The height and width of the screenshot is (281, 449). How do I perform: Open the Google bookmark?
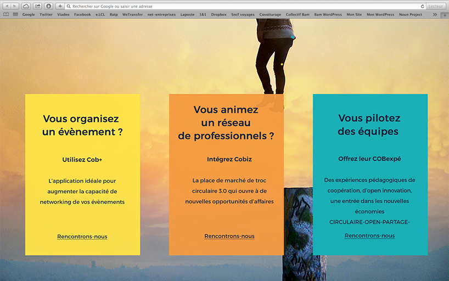tap(29, 15)
